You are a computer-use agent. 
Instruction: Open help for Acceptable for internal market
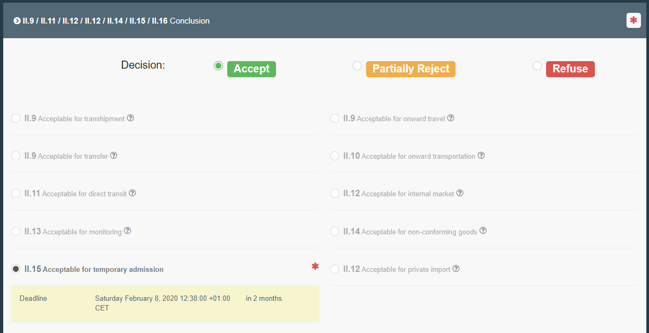pyautogui.click(x=460, y=193)
